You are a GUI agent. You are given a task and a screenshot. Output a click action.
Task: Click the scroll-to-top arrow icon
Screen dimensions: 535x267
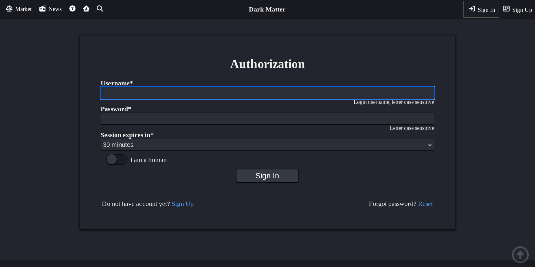tap(520, 255)
